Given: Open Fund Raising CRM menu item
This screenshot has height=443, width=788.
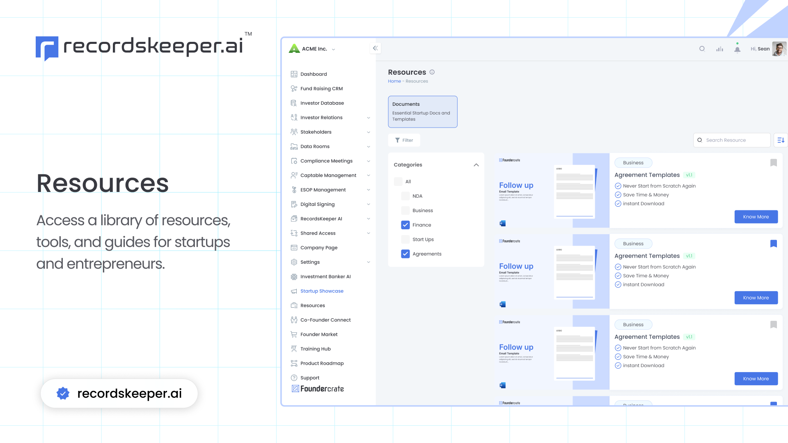Looking at the screenshot, I should 321,89.
